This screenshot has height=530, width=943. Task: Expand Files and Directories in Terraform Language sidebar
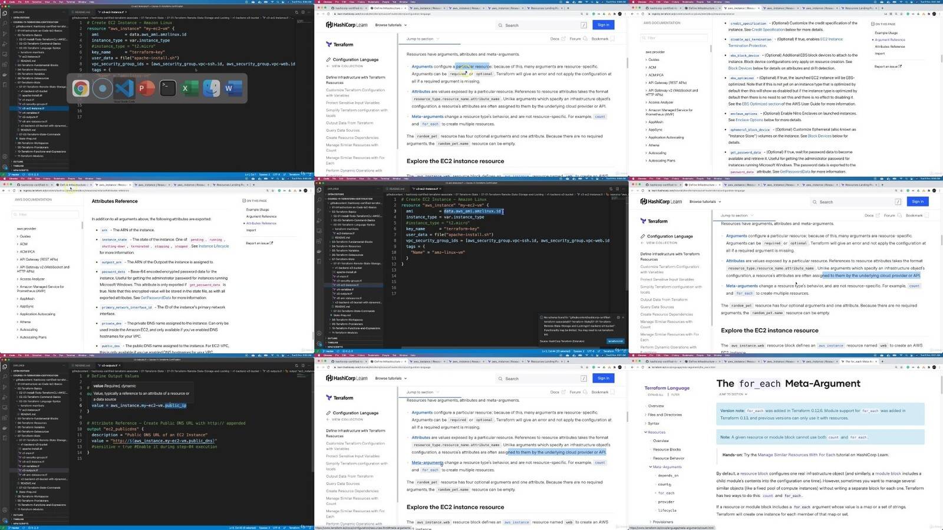pos(664,414)
